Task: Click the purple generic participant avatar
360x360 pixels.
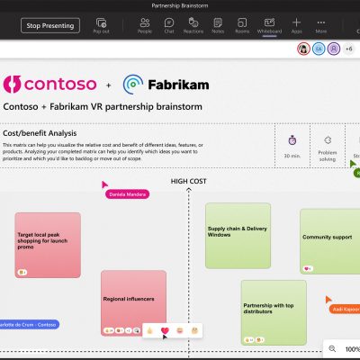Action: (x=334, y=49)
